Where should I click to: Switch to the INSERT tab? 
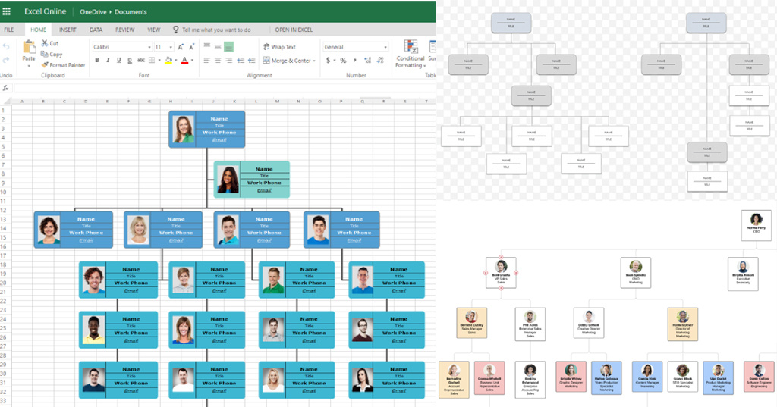pos(68,30)
